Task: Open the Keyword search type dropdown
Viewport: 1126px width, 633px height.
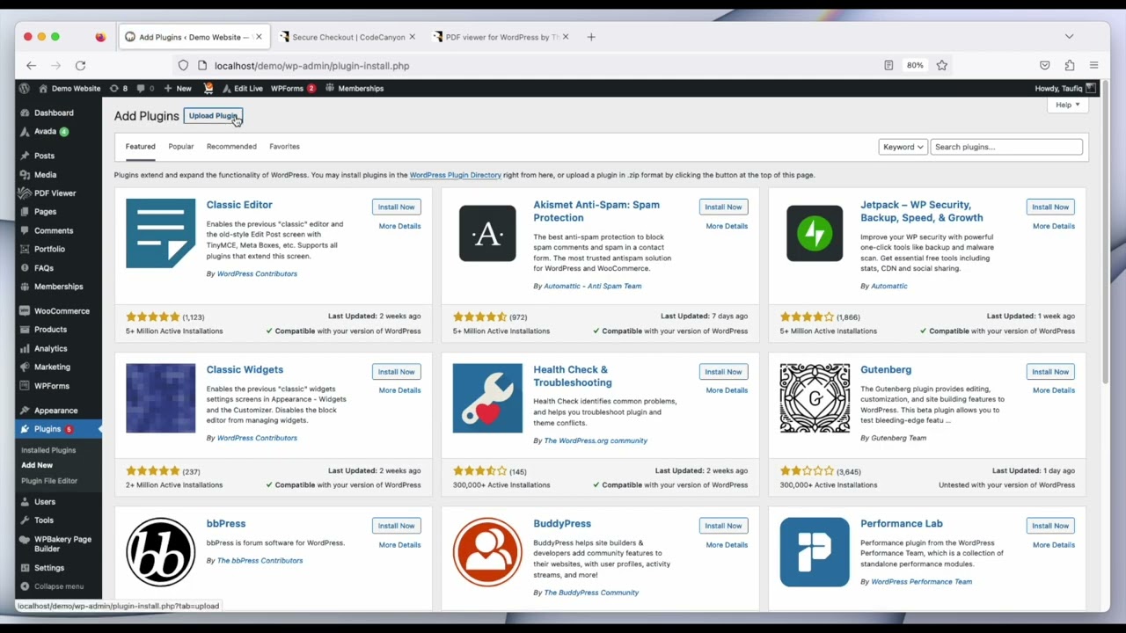Action: pos(903,147)
